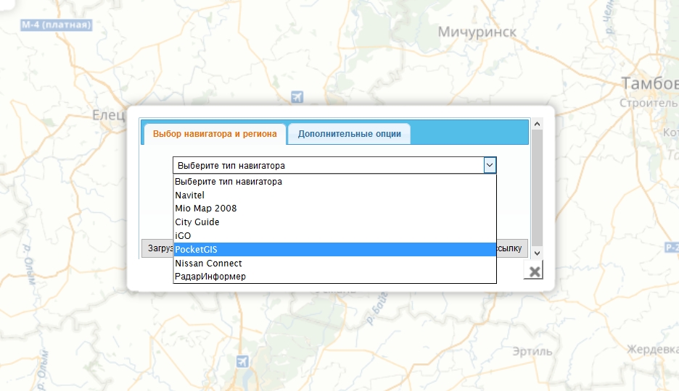Switch to the Дополнительные опции tab
This screenshot has height=391, width=679.
349,134
